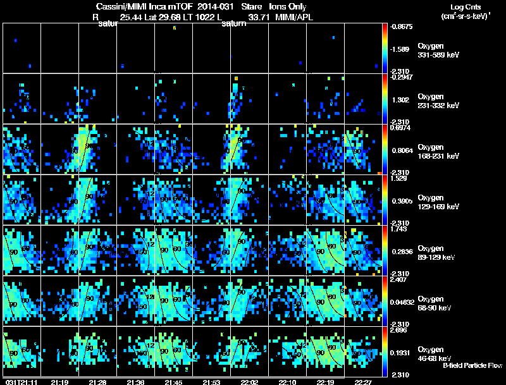Click the color scale value '0.3905'
Screen dimensions: 506x385
[402, 201]
